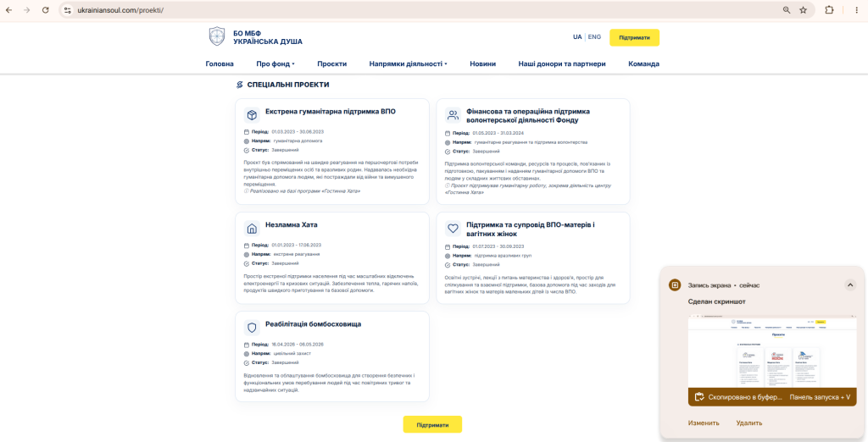The width and height of the screenshot is (868, 442).
Task: Click the house icon beside Незламна Хата
Action: click(252, 229)
